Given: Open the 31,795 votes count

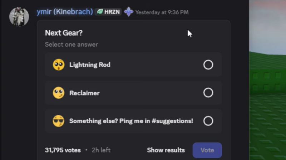Looking at the screenshot, I should [63, 150].
